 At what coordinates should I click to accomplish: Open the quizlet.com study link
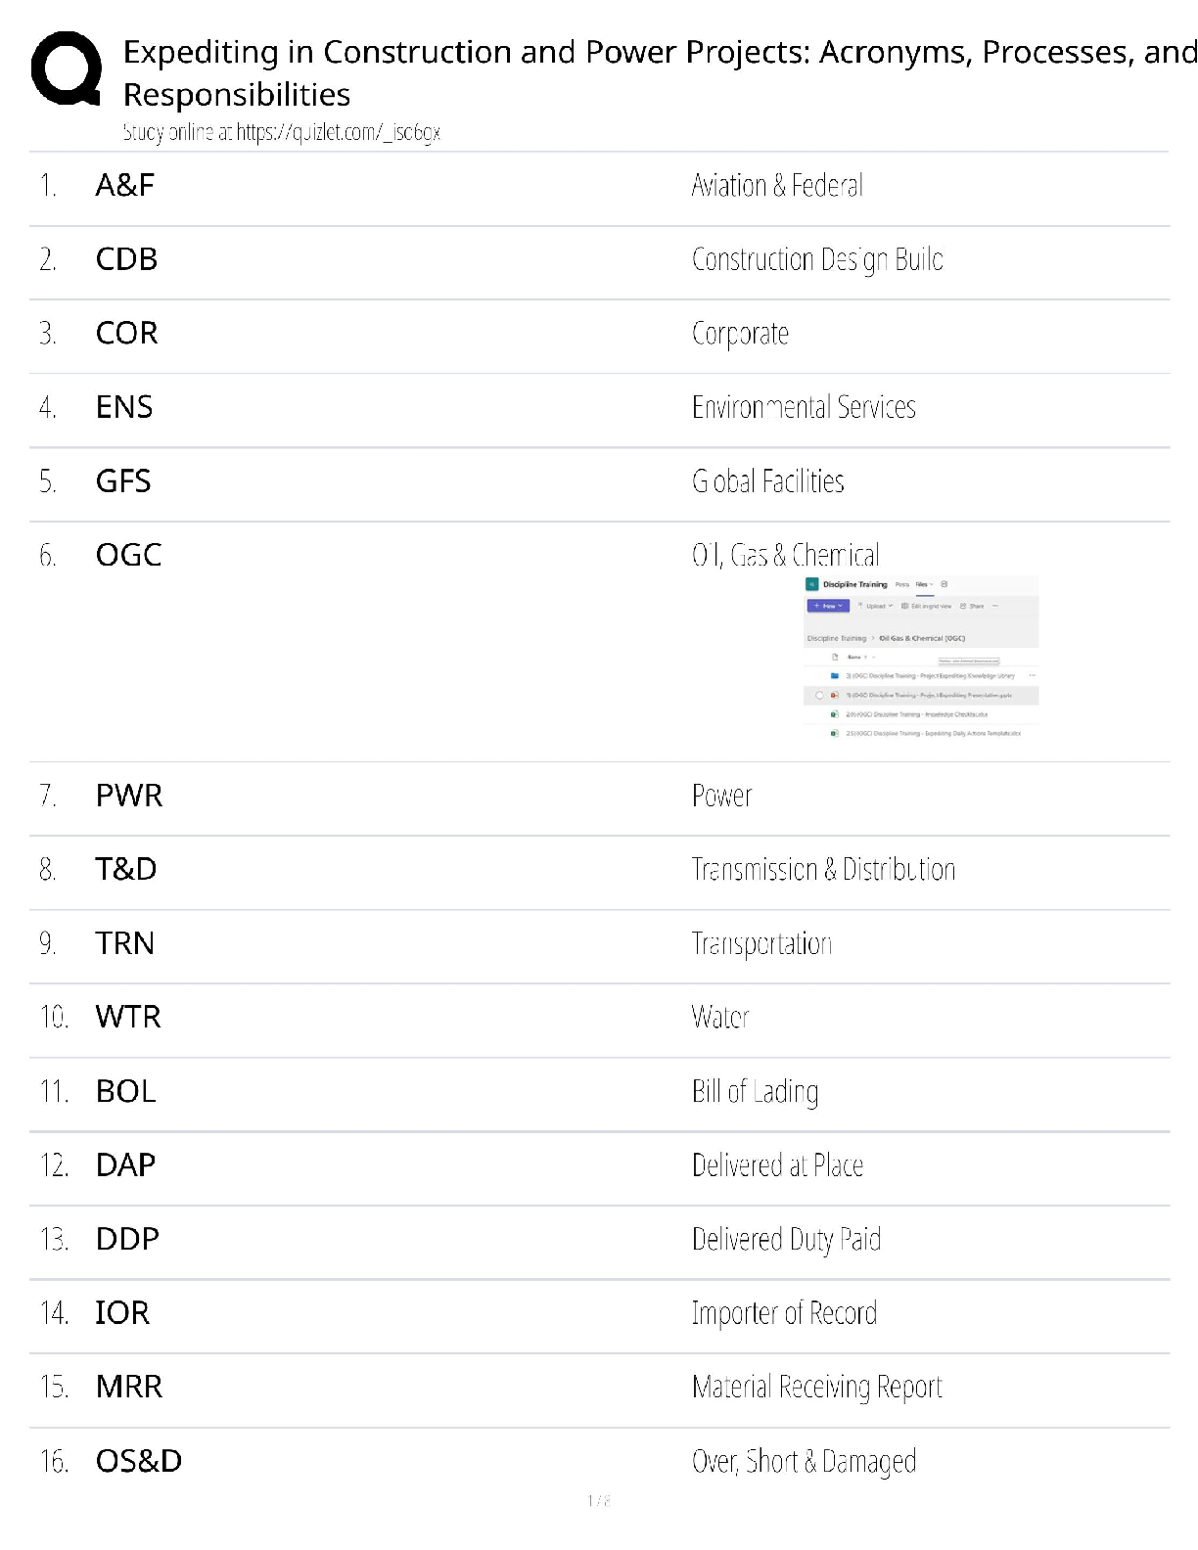338,132
